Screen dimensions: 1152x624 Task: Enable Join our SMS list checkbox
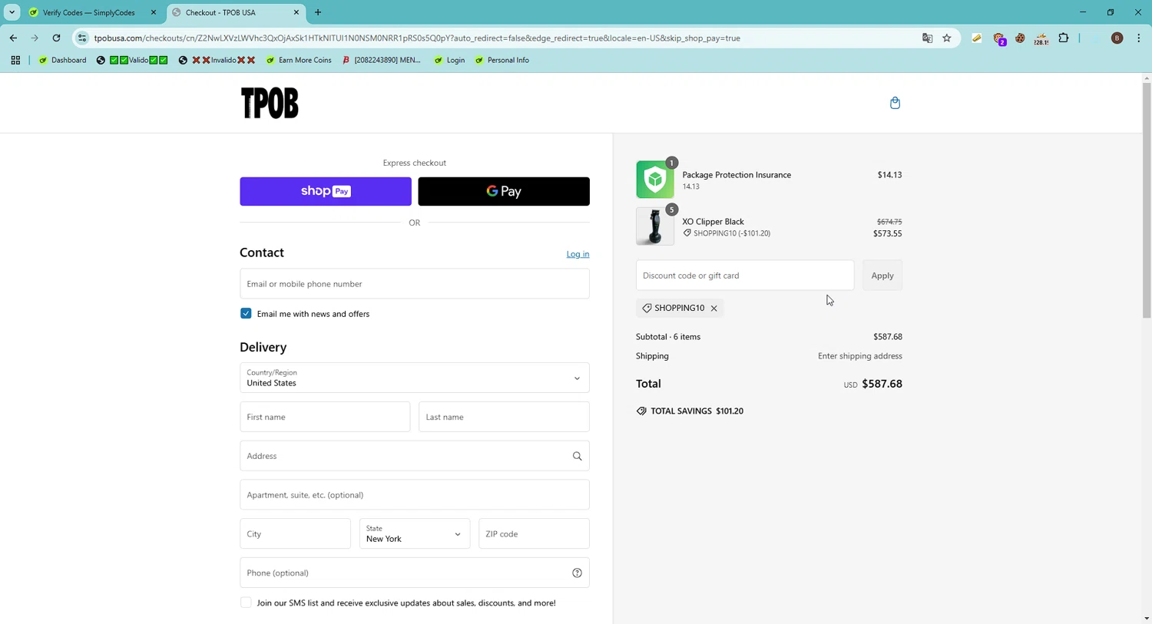tap(246, 603)
